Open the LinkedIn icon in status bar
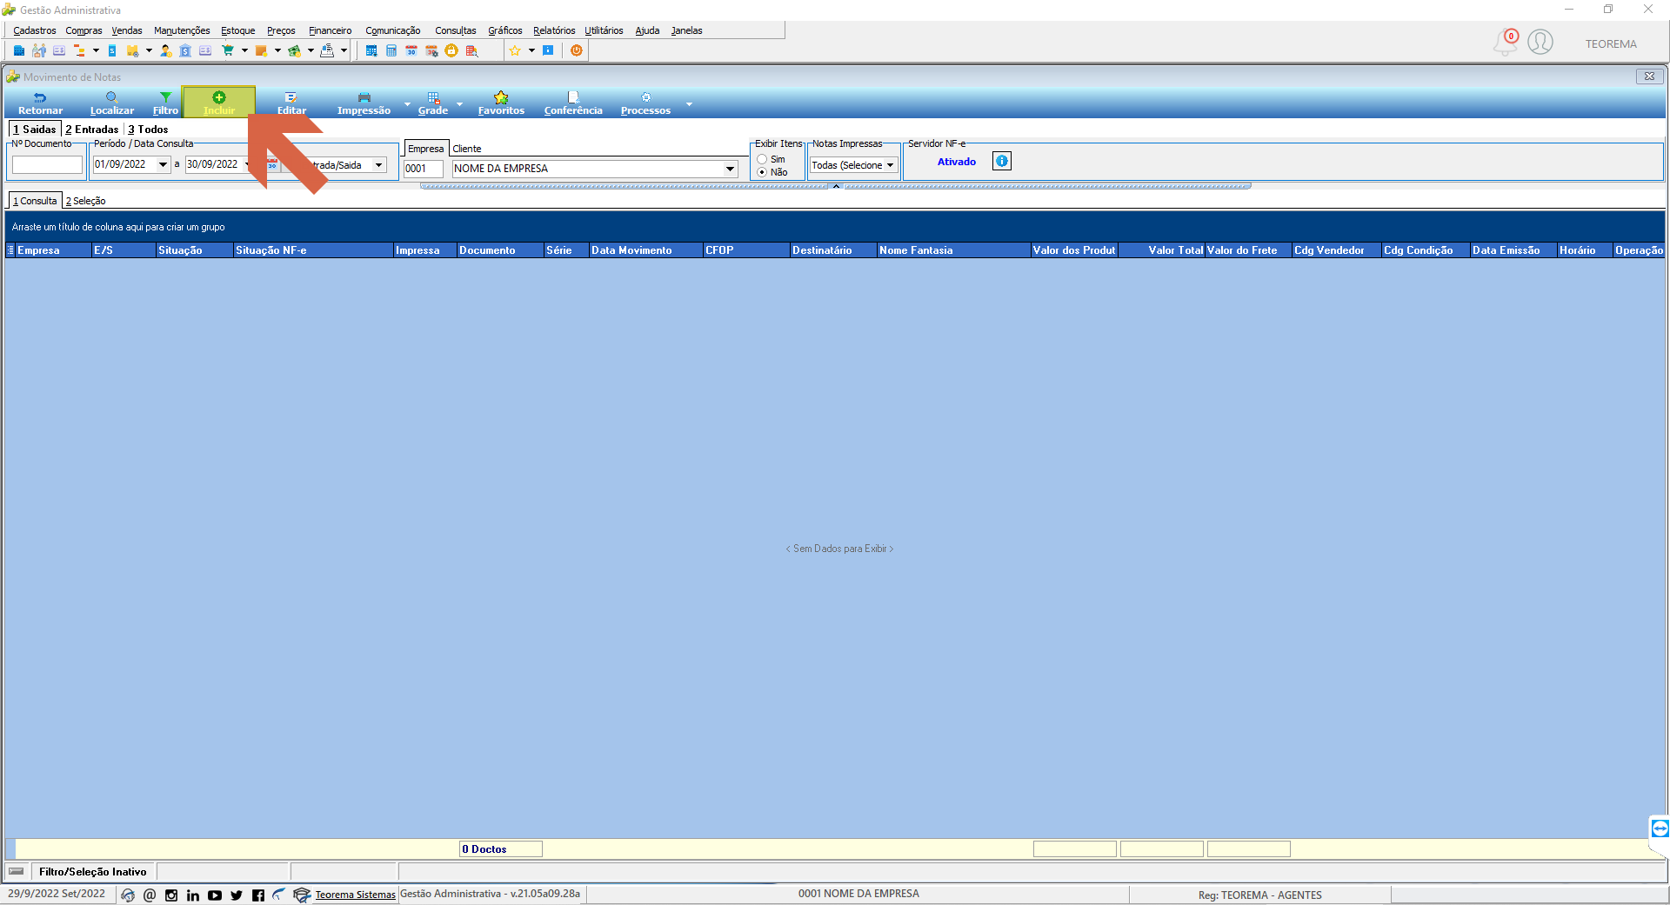The image size is (1670, 905). (x=193, y=895)
